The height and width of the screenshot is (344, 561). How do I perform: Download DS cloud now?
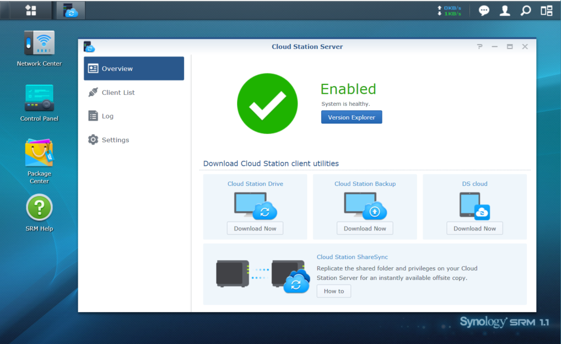pyautogui.click(x=475, y=228)
